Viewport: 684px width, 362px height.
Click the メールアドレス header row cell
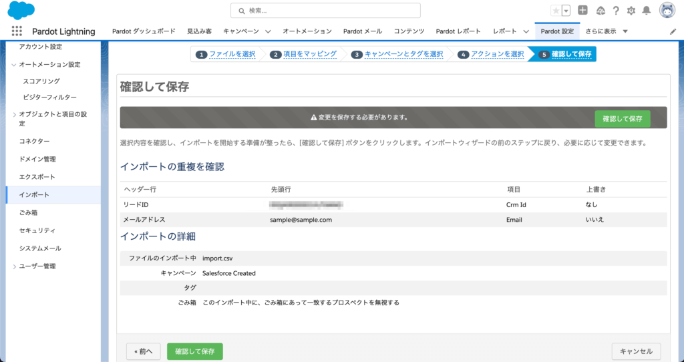[144, 220]
